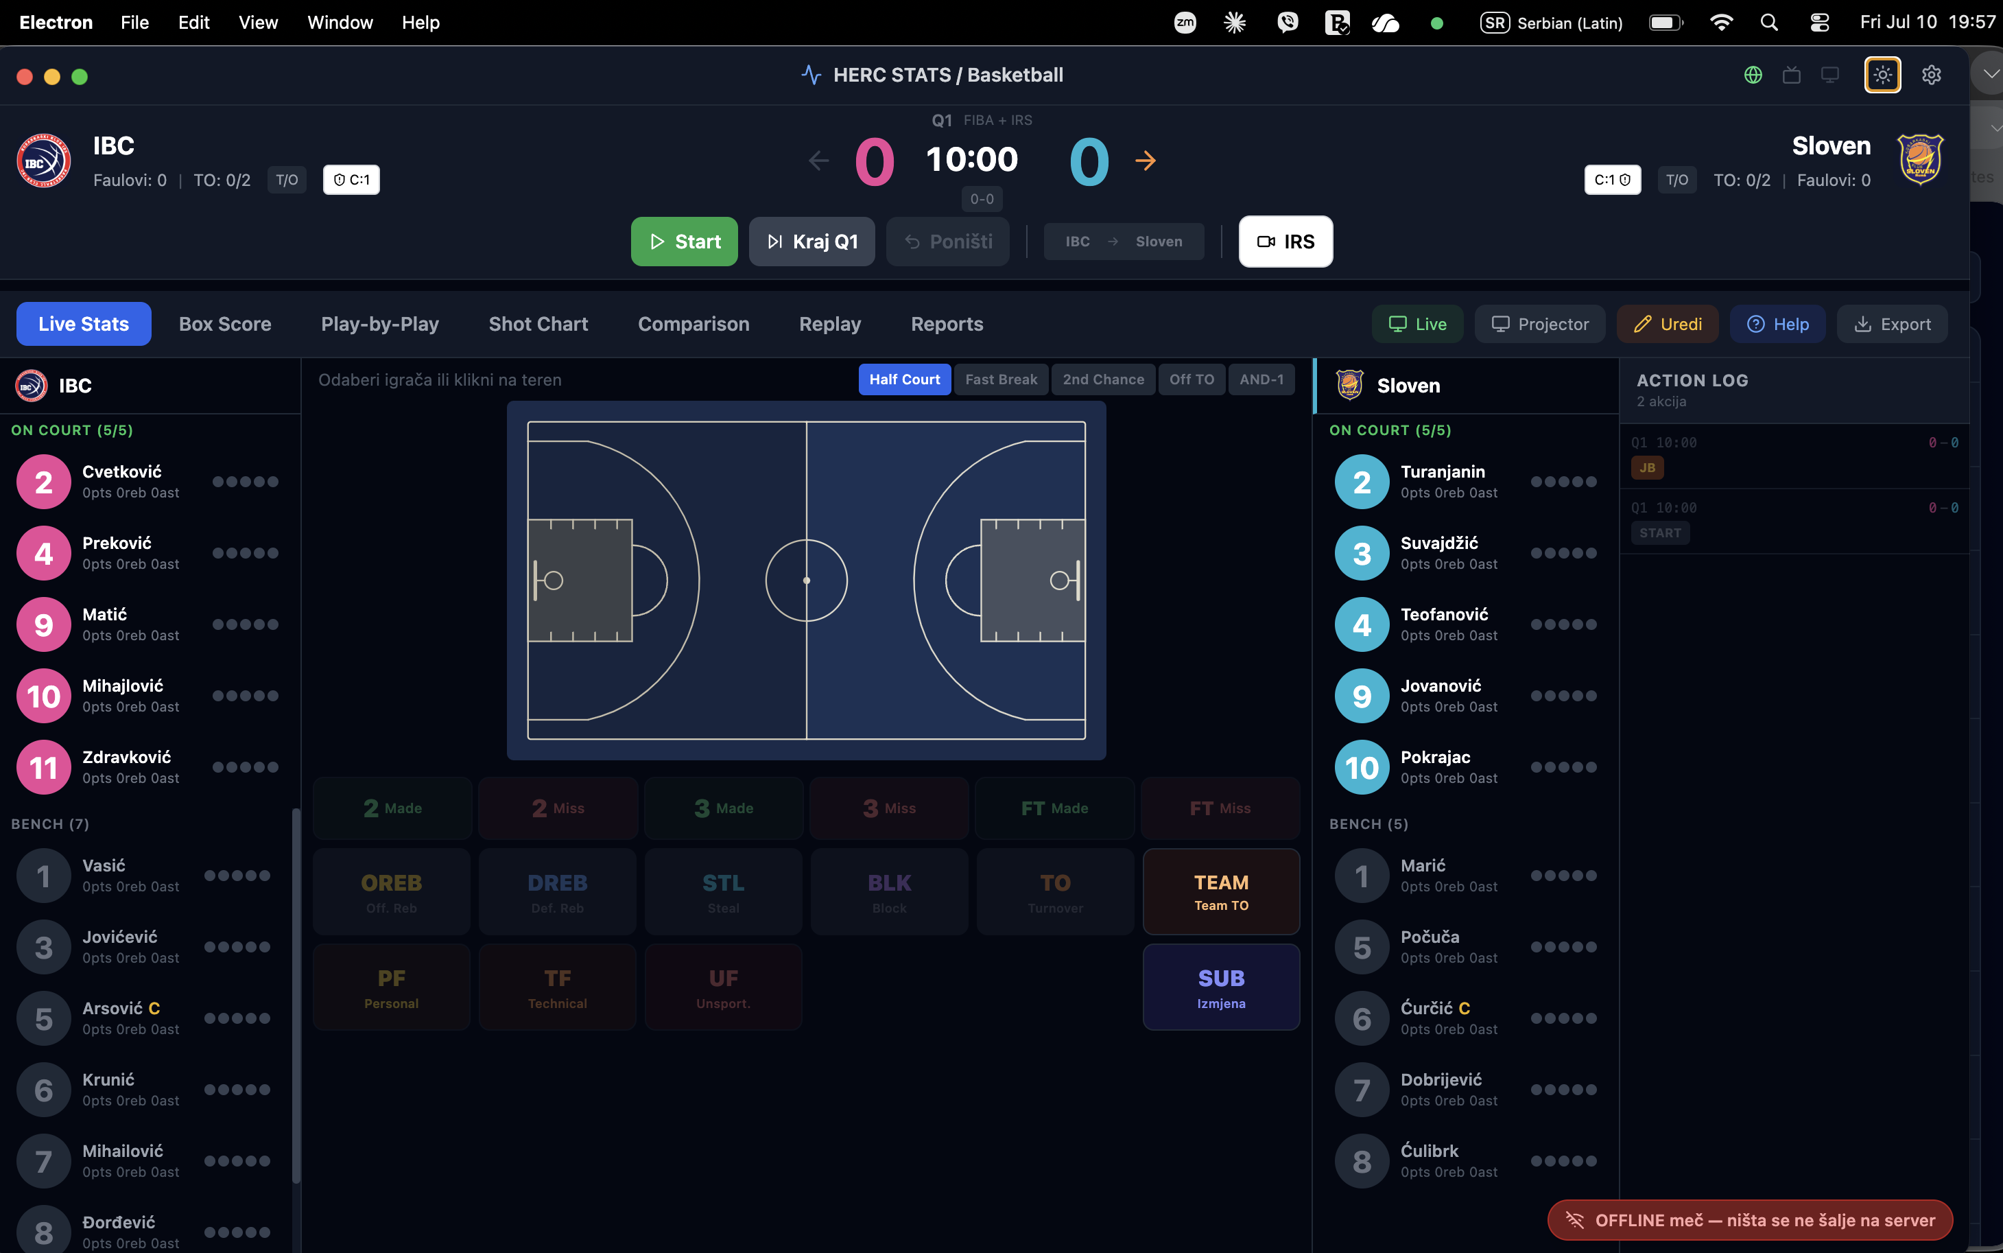Screen dimensions: 2003x1253
Task: Click center circle on the basketball court
Action: 806,580
